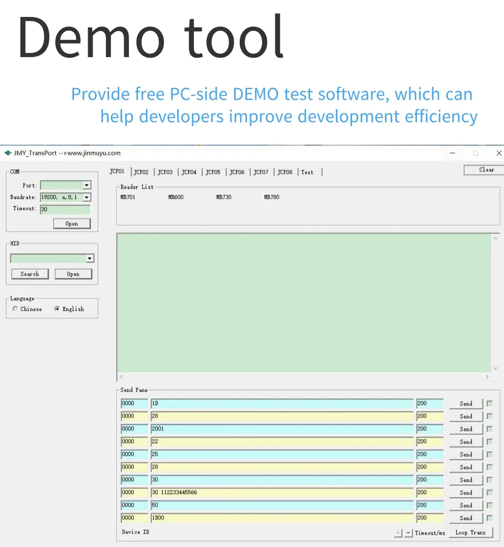Click the device ID field on the 1D row
504x547 pixels.
click(x=134, y=404)
